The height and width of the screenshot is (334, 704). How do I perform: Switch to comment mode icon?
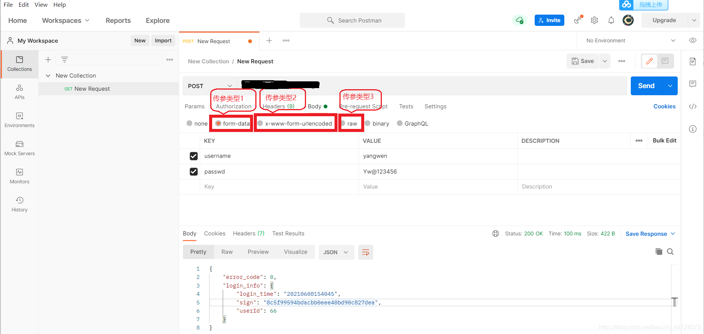pos(665,61)
